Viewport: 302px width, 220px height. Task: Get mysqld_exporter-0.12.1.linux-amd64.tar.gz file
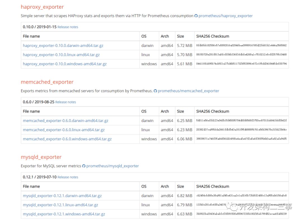[60, 205]
